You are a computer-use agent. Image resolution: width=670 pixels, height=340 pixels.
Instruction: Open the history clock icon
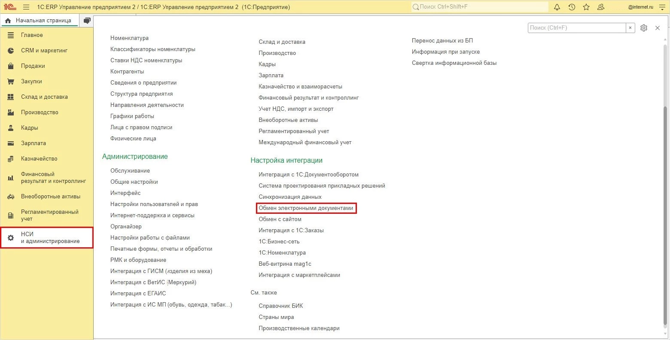[x=572, y=7]
